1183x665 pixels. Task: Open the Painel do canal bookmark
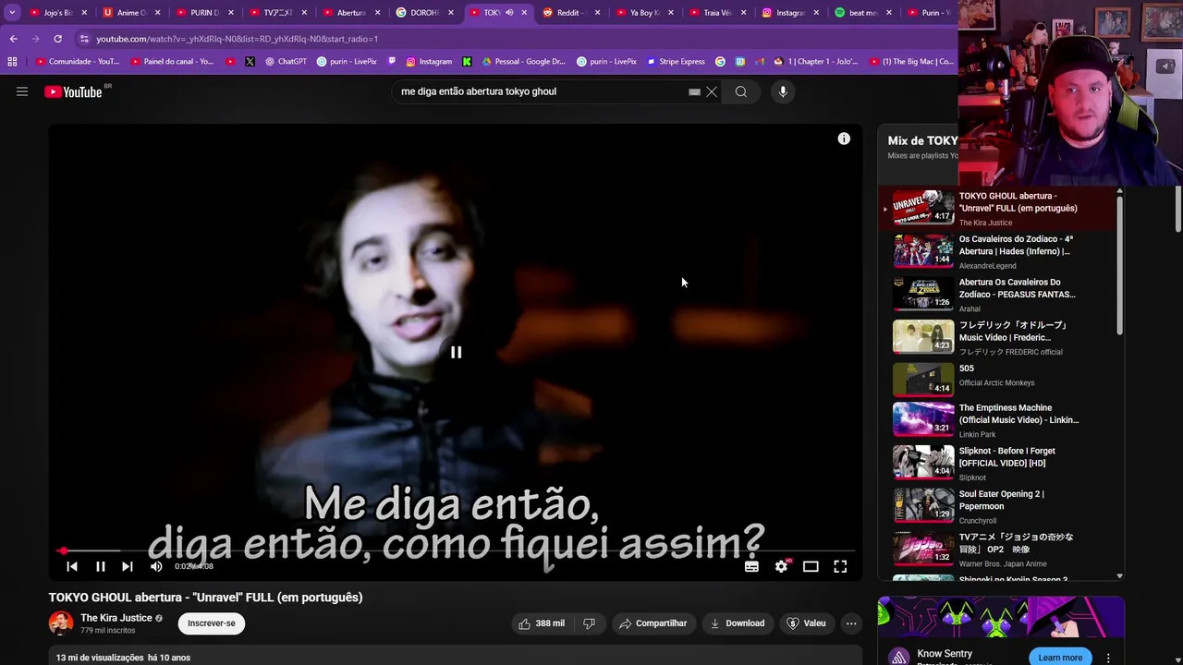172,62
